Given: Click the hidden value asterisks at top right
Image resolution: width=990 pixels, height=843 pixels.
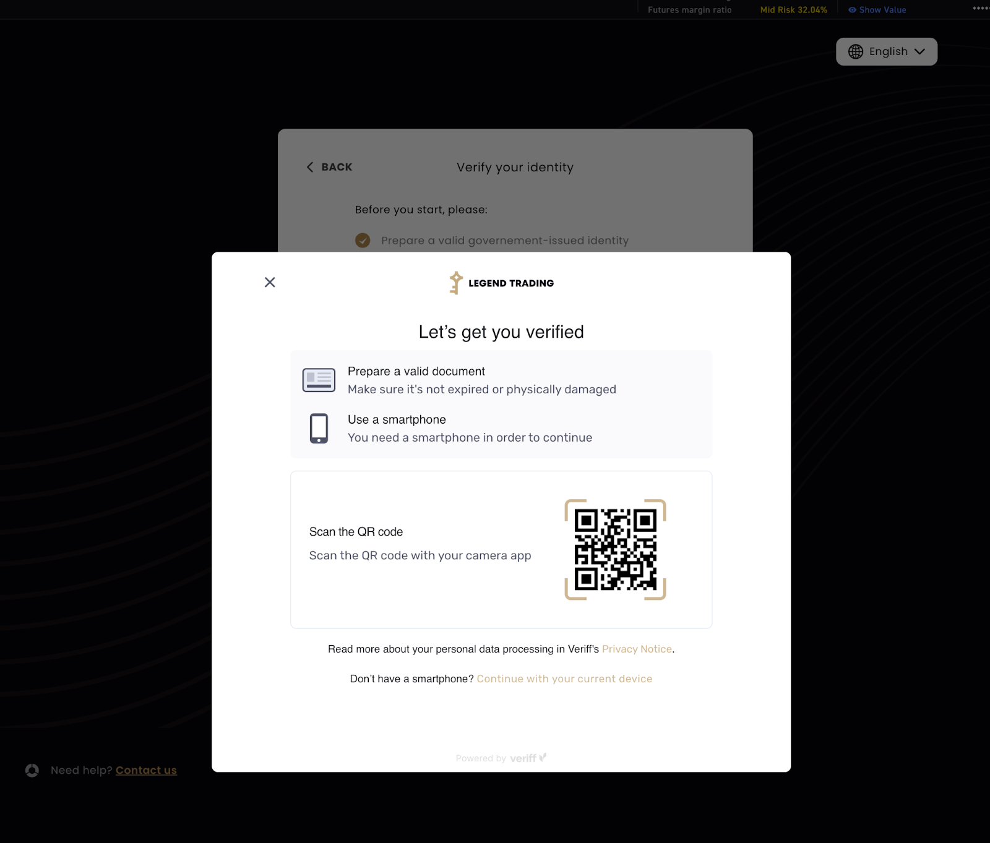Looking at the screenshot, I should point(981,9).
